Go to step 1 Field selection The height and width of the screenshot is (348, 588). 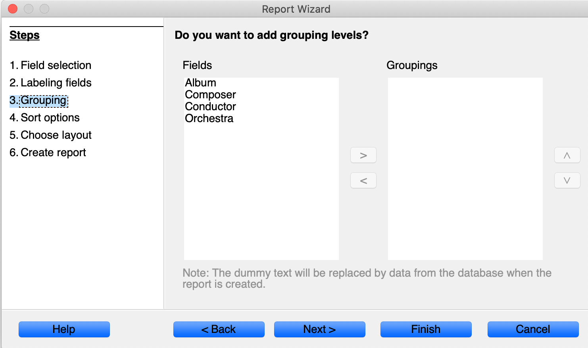click(50, 65)
